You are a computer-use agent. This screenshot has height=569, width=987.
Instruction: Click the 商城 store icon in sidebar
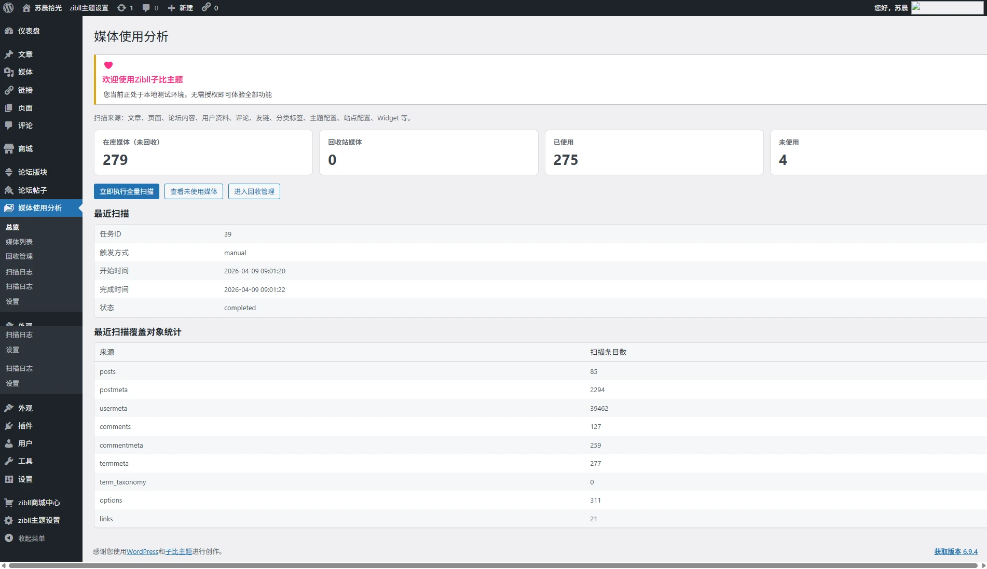pyautogui.click(x=9, y=149)
